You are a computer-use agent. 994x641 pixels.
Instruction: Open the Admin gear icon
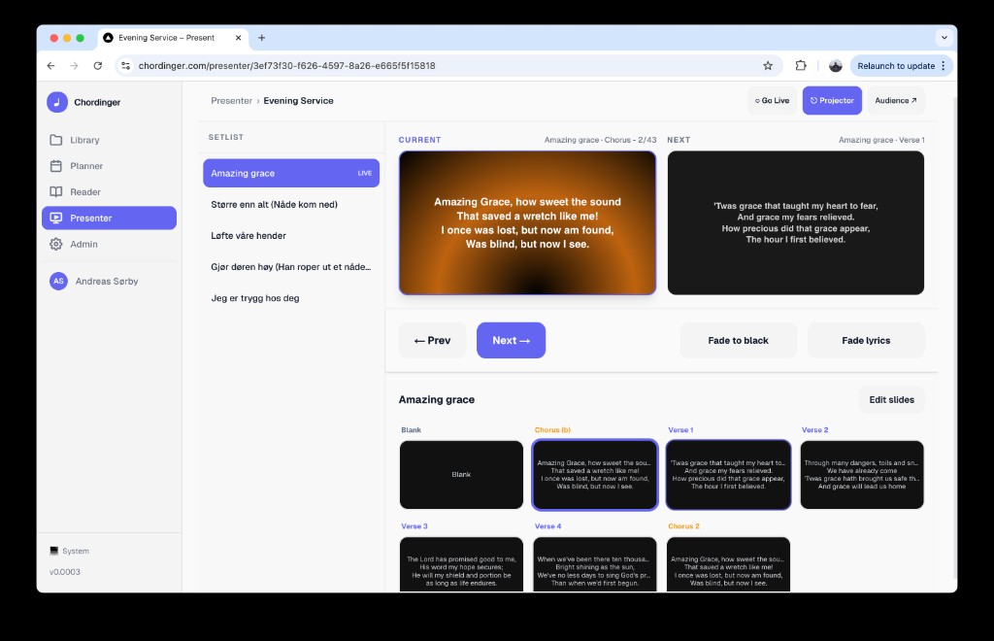point(56,244)
